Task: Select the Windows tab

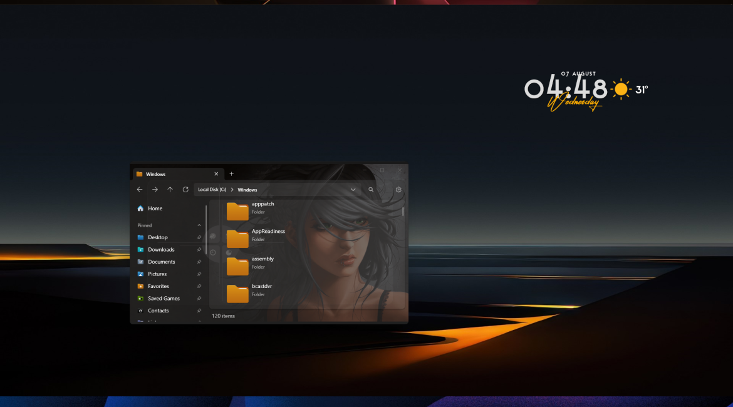Action: 155,173
